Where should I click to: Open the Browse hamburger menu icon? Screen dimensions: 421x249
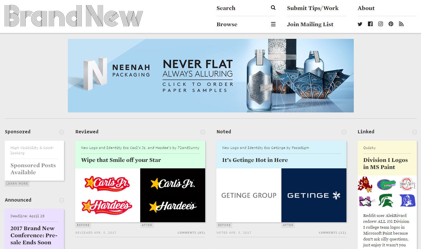click(273, 24)
